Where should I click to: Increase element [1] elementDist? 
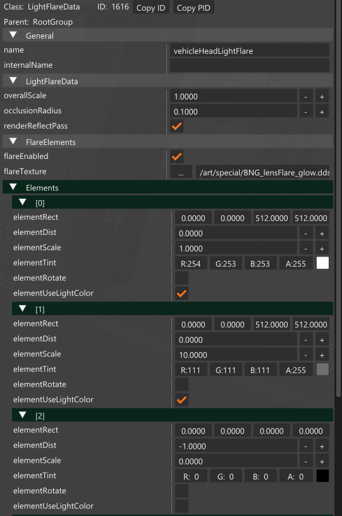(x=322, y=339)
